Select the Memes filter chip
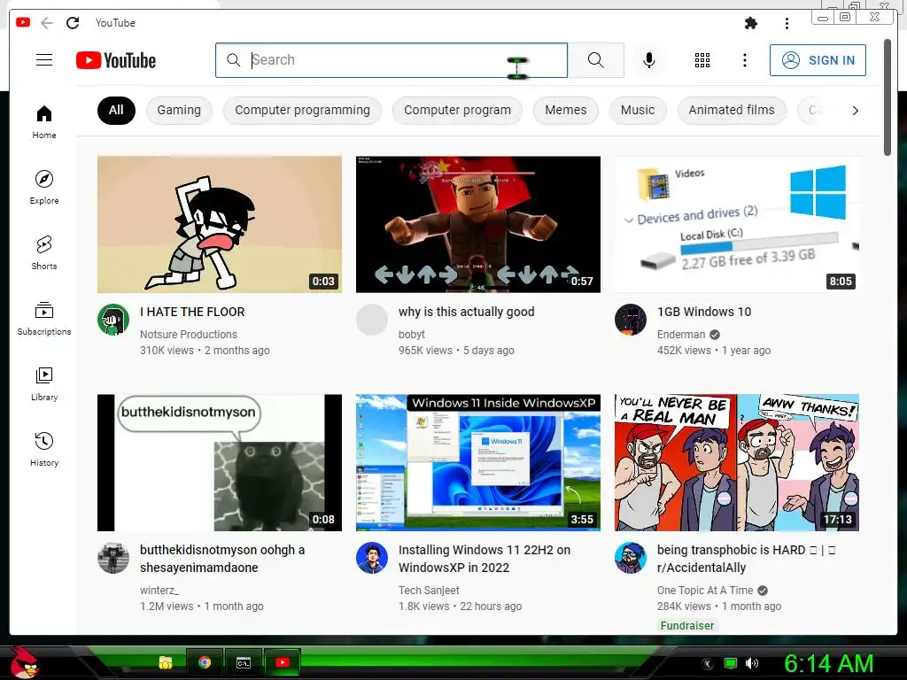 566,110
